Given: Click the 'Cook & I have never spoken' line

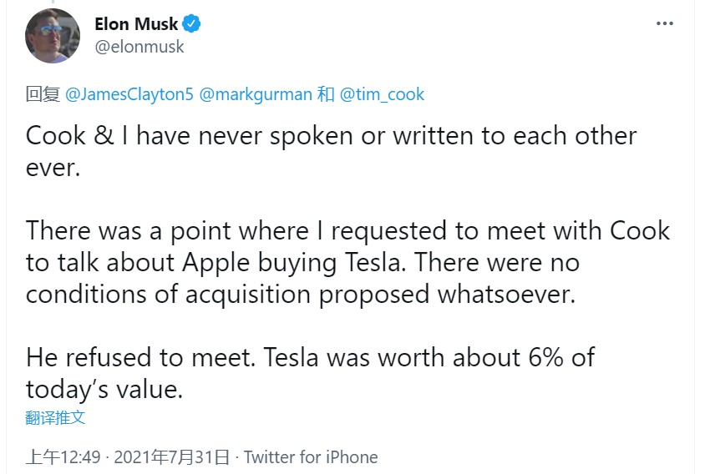Looking at the screenshot, I should [x=331, y=136].
